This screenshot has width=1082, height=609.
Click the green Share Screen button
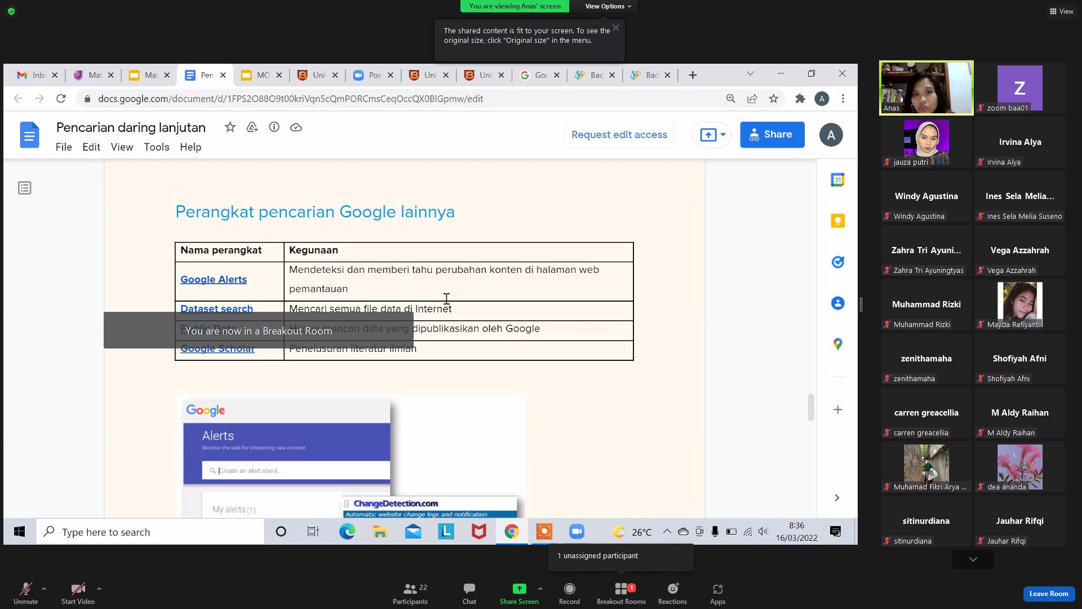[519, 593]
